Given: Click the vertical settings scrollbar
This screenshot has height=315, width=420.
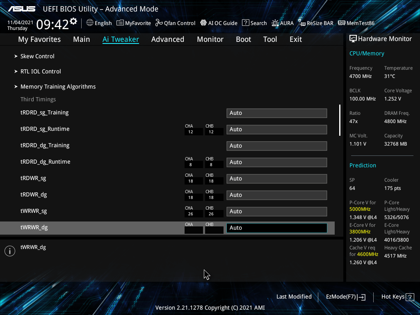Looking at the screenshot, I should [340, 120].
